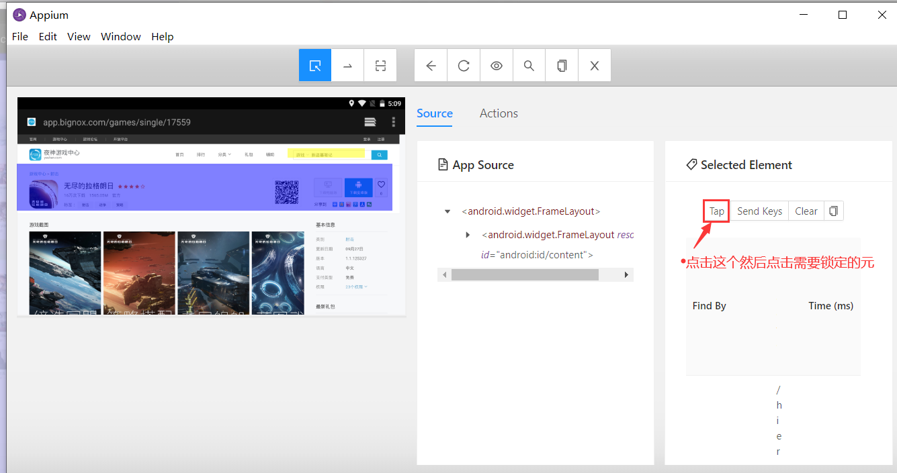Copy XML source to clipboard from toolbar

[x=562, y=65]
